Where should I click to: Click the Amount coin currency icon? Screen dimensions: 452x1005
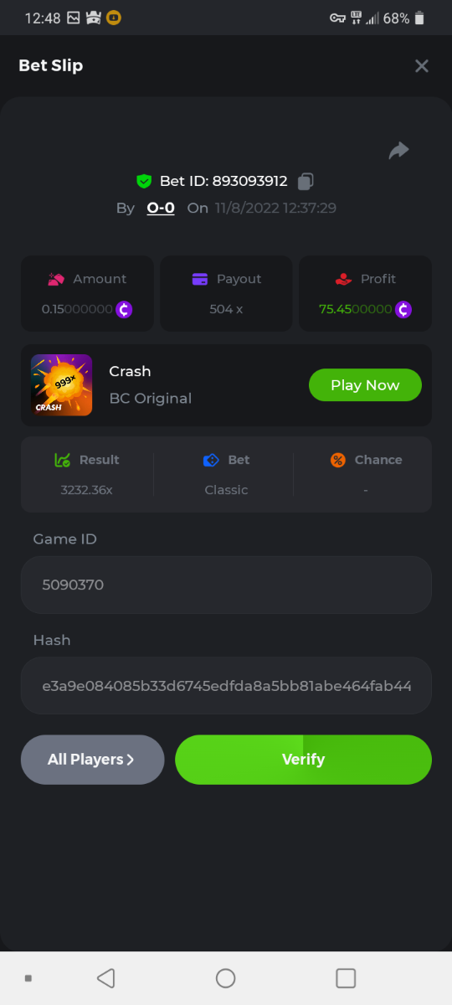pyautogui.click(x=124, y=309)
